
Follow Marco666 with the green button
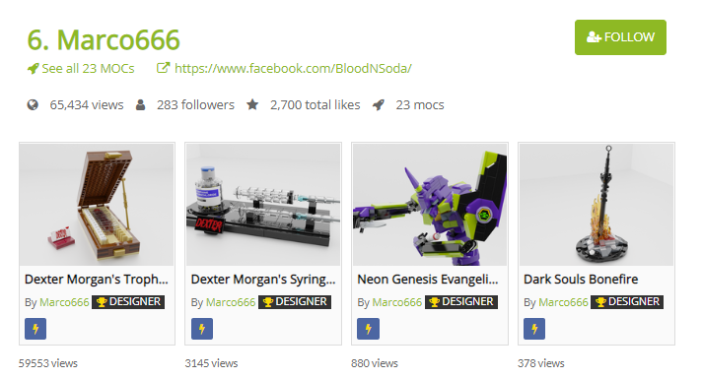point(620,37)
